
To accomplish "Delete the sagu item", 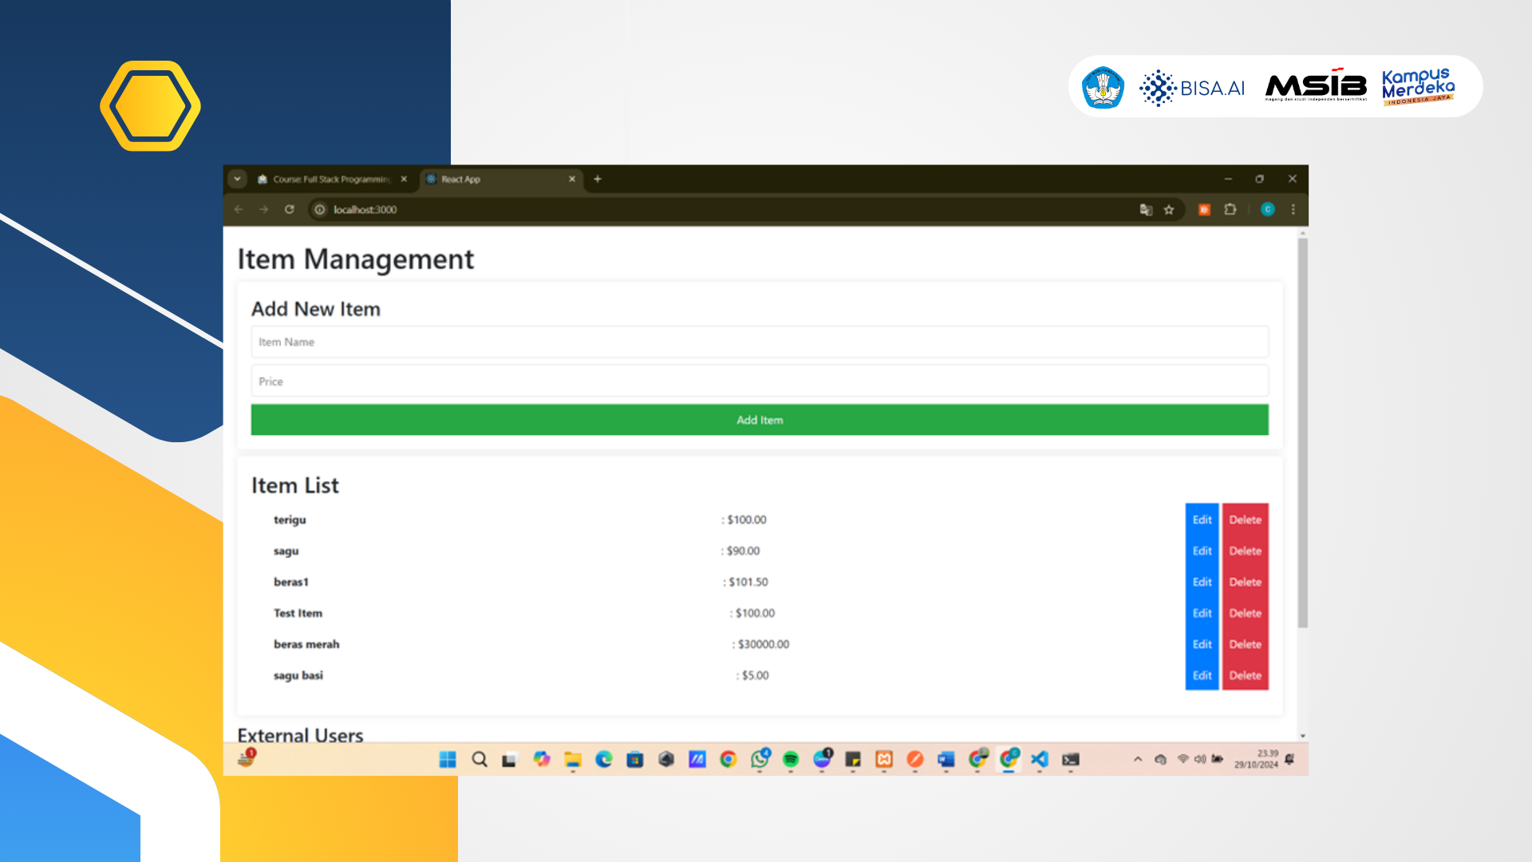I will pyautogui.click(x=1245, y=551).
